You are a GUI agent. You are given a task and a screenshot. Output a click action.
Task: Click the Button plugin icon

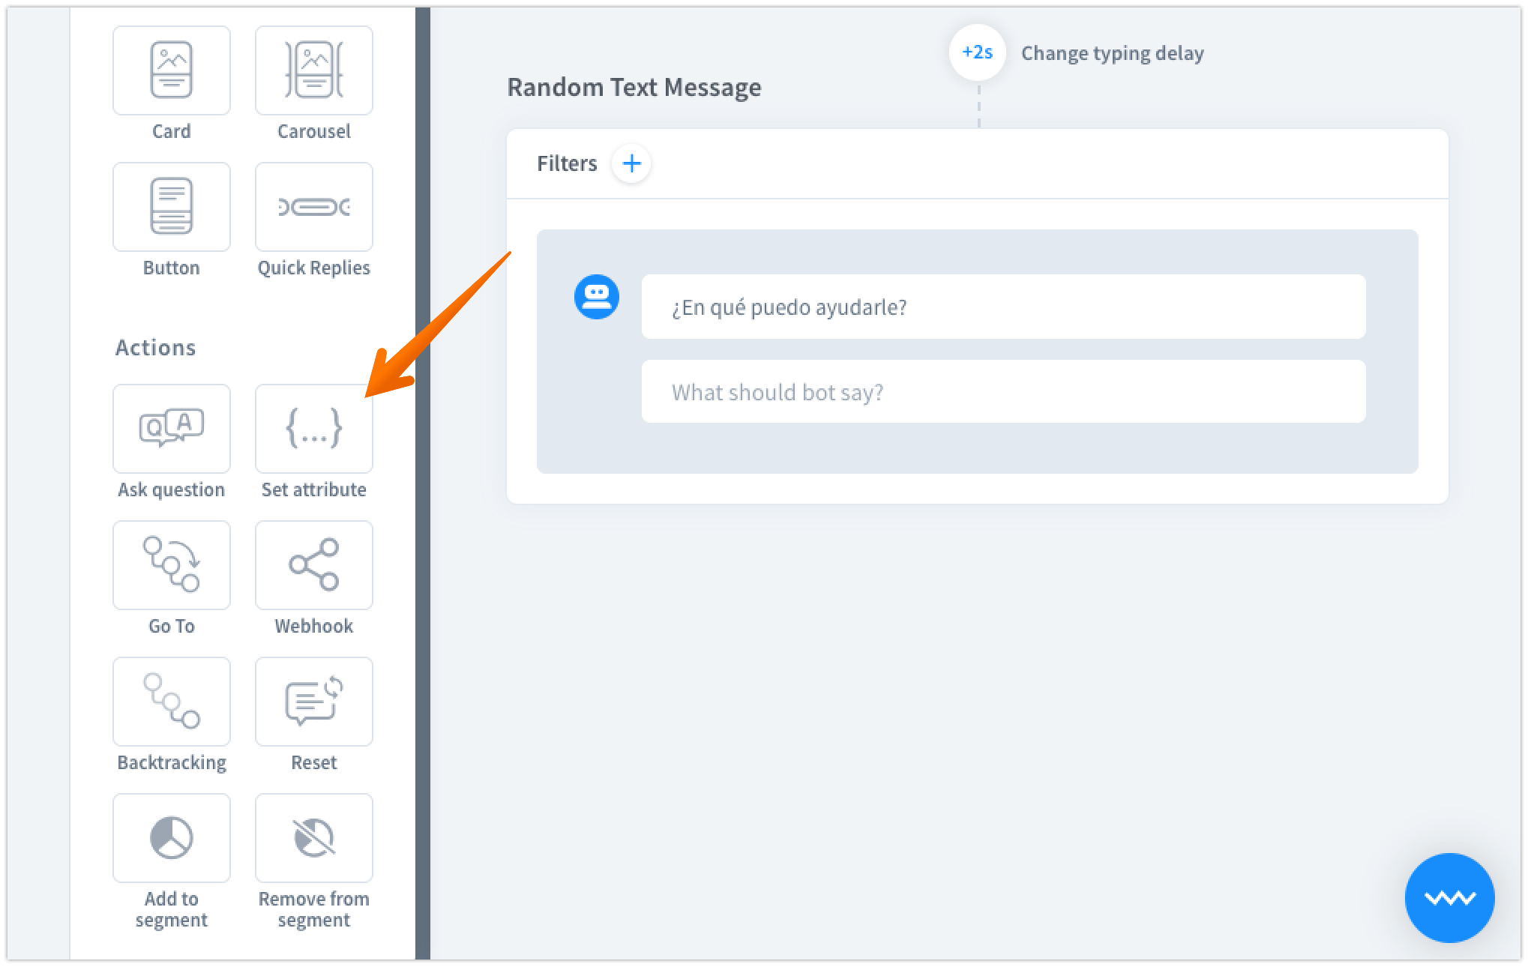(172, 207)
